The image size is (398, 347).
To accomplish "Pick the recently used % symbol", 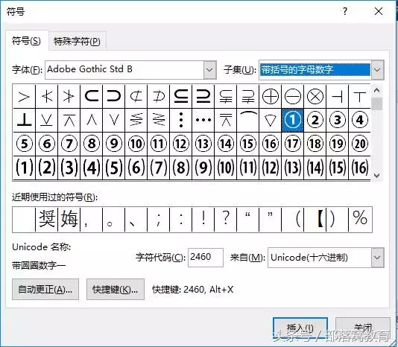I will pyautogui.click(x=360, y=219).
